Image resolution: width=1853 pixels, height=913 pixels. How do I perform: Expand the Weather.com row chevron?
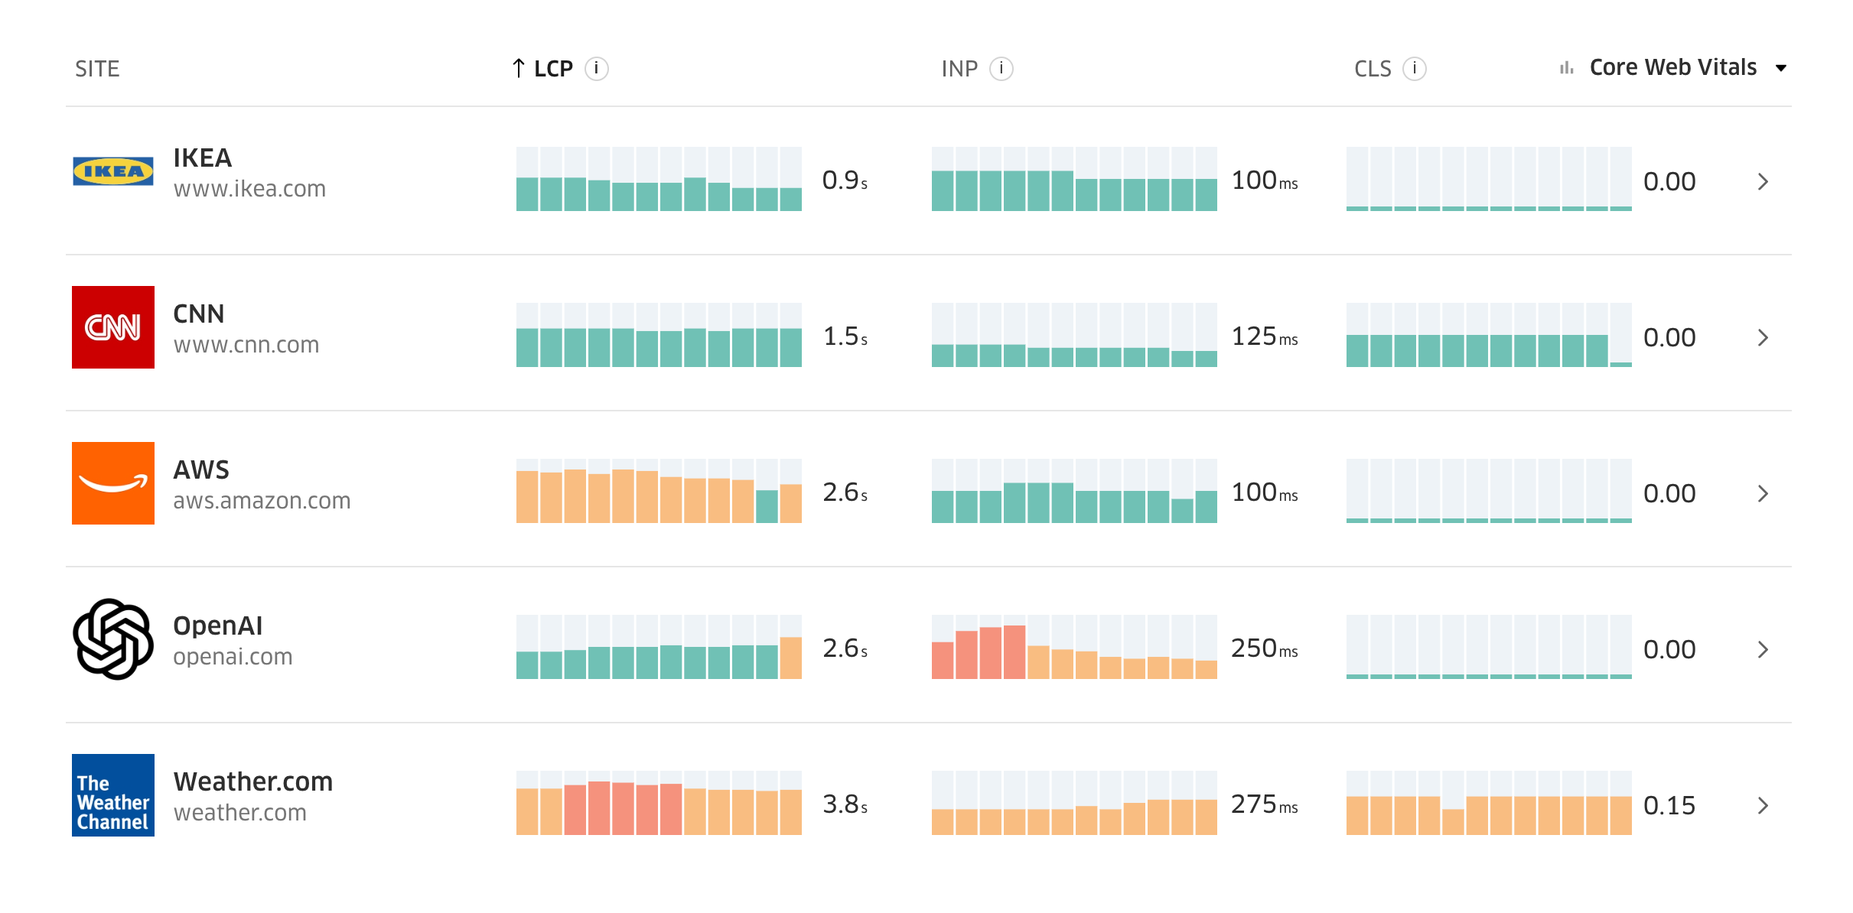coord(1763,806)
